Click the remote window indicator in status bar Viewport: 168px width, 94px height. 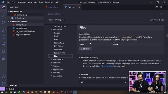click(x=3, y=89)
